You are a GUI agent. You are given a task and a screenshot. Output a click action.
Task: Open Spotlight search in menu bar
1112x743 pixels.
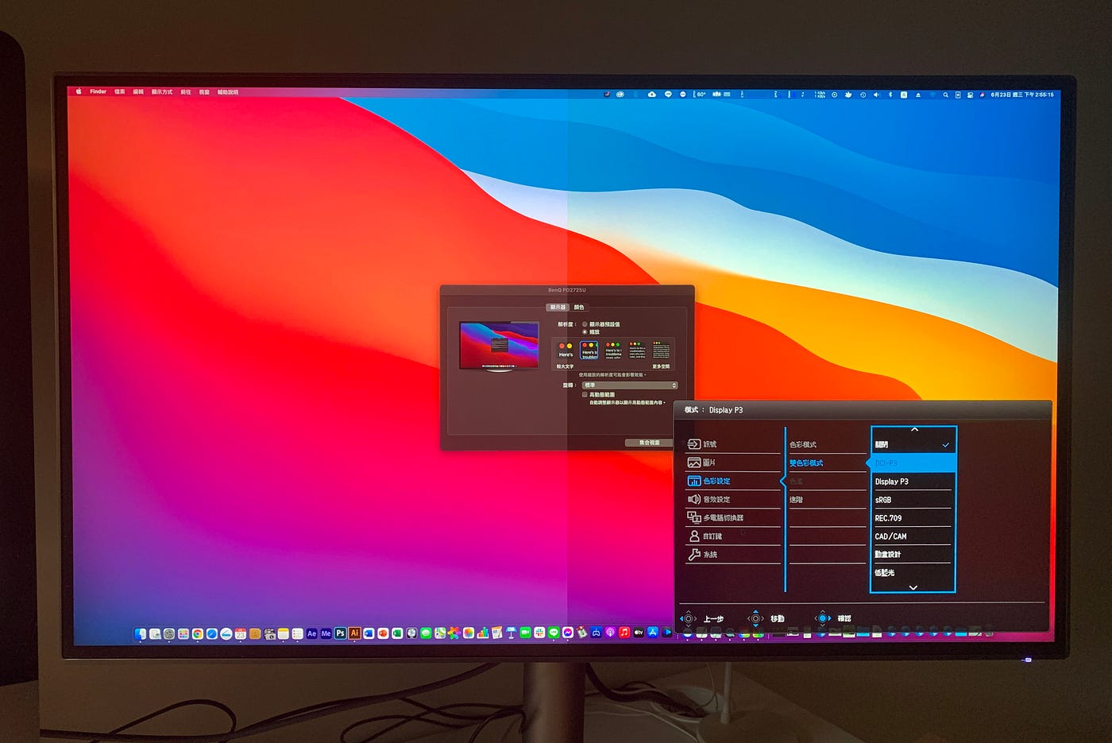pos(945,95)
